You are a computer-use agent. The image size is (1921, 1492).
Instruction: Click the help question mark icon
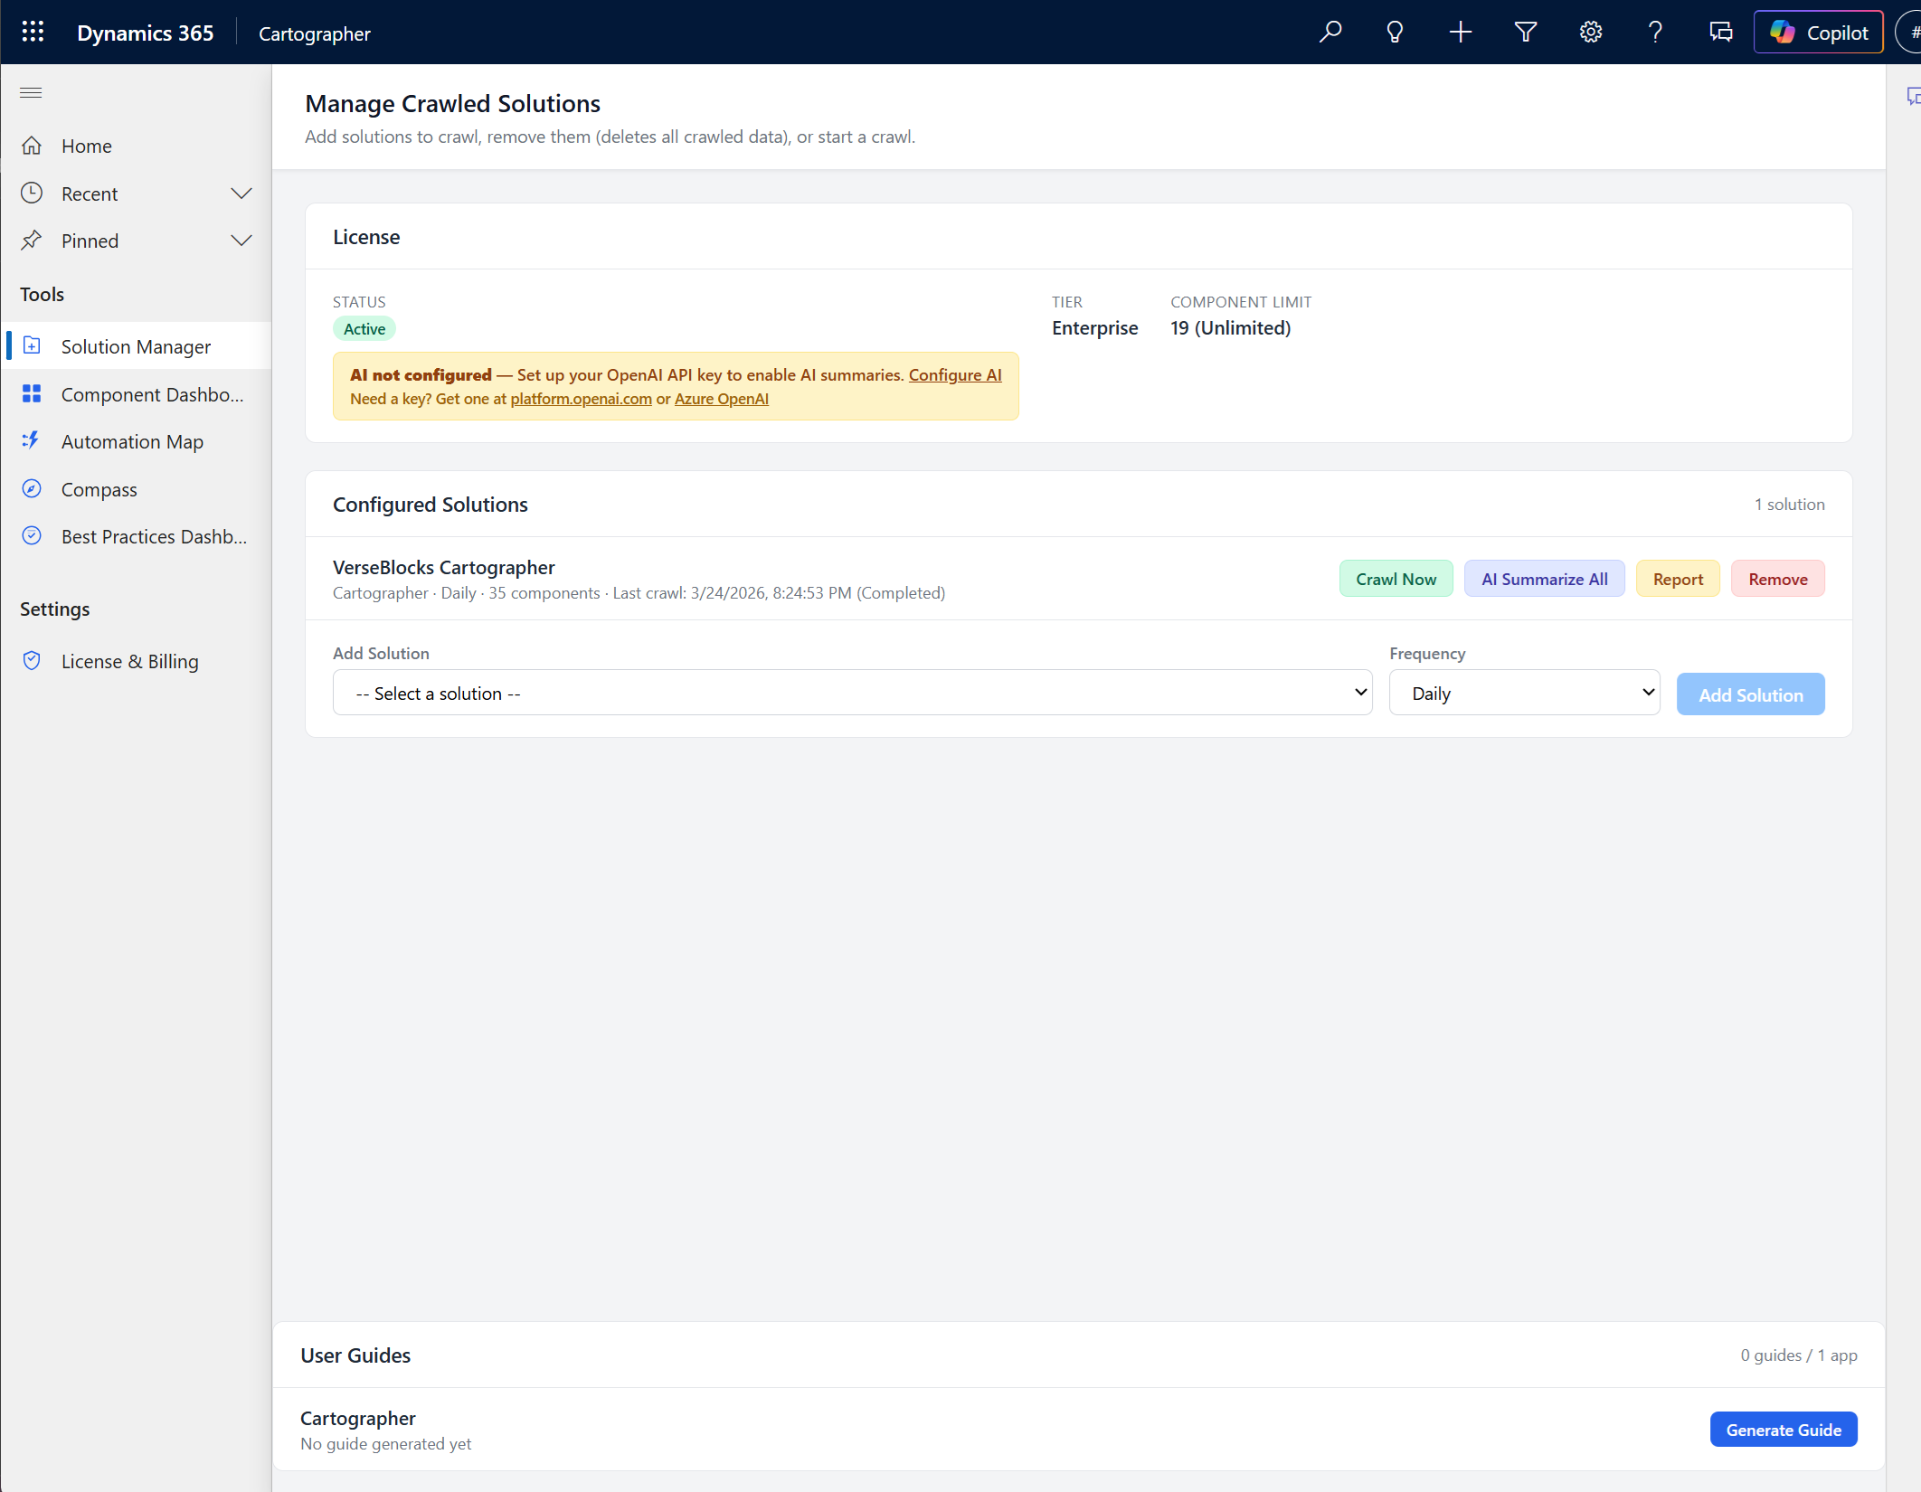coord(1655,33)
